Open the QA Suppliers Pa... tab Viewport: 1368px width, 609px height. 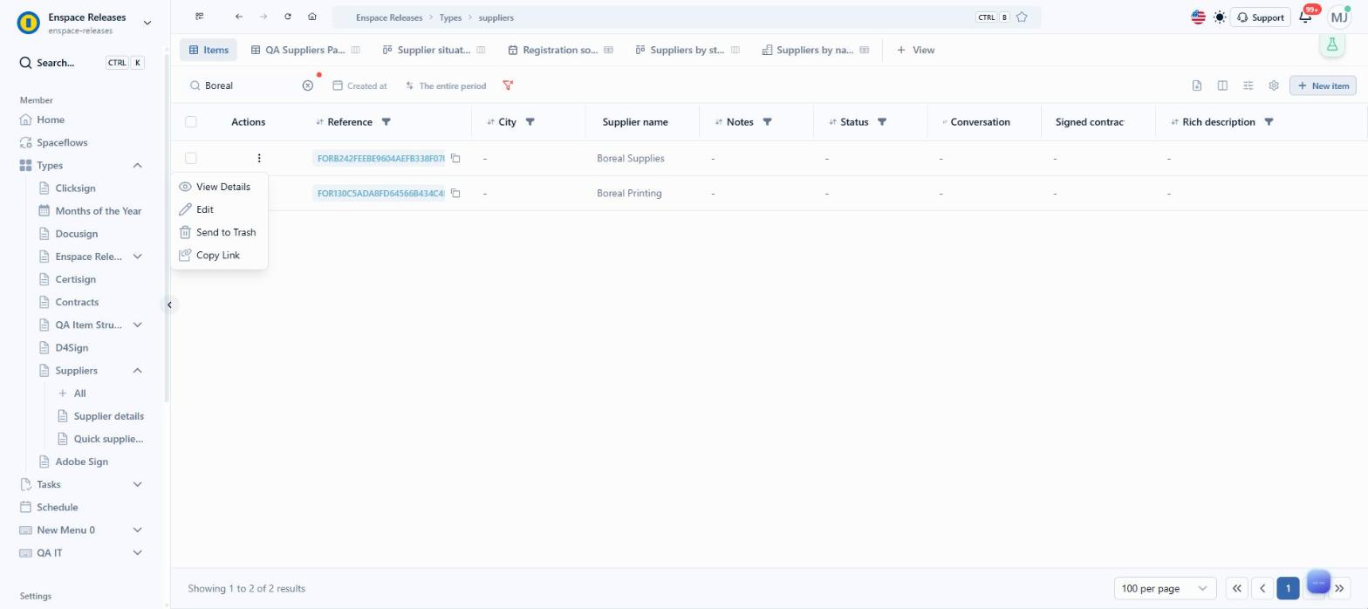coord(305,50)
